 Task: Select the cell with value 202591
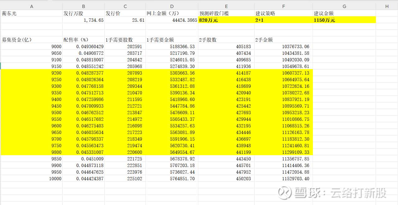(125, 47)
